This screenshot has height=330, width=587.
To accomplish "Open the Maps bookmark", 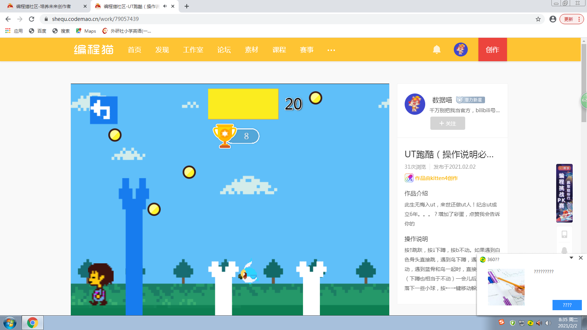I will point(86,31).
